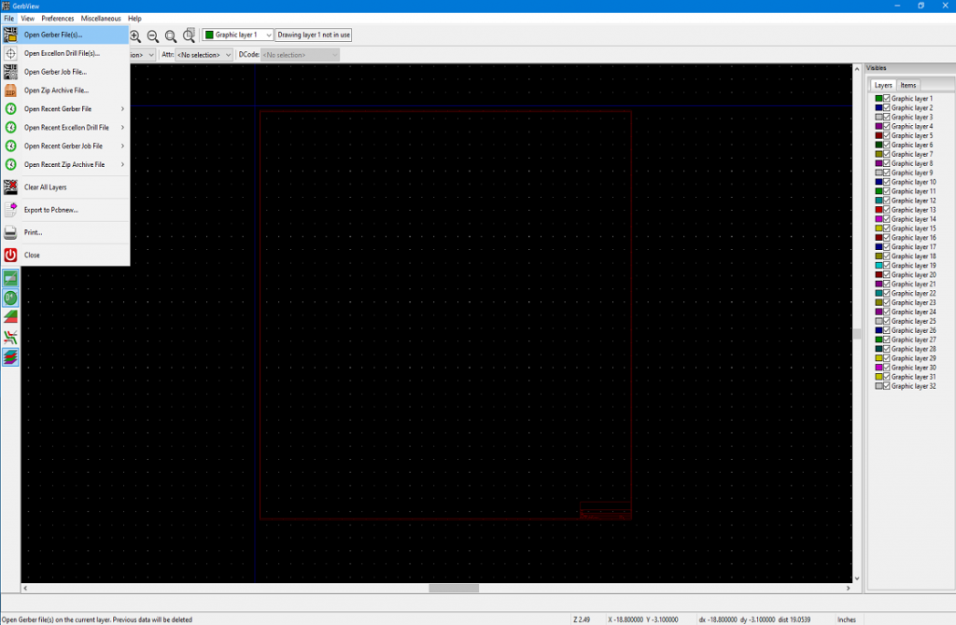Click the Open Excellon Drill File(s) menu icon
Image resolution: width=956 pixels, height=625 pixels.
[x=11, y=53]
